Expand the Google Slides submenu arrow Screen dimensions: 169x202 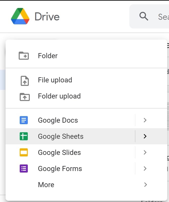click(145, 152)
